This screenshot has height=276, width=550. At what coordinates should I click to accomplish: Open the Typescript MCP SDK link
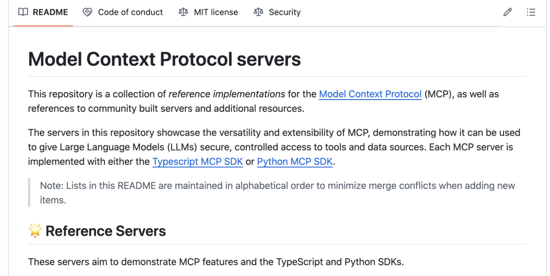coord(198,162)
